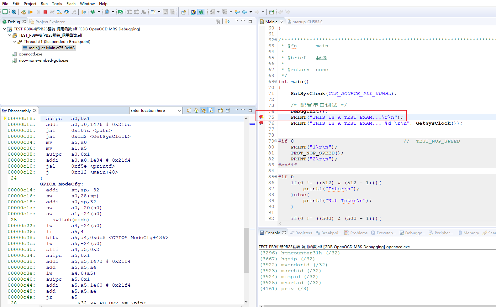Screen dimensions: 496x307
Task: Click the Step Over toolbar icon
Action: tap(66, 12)
